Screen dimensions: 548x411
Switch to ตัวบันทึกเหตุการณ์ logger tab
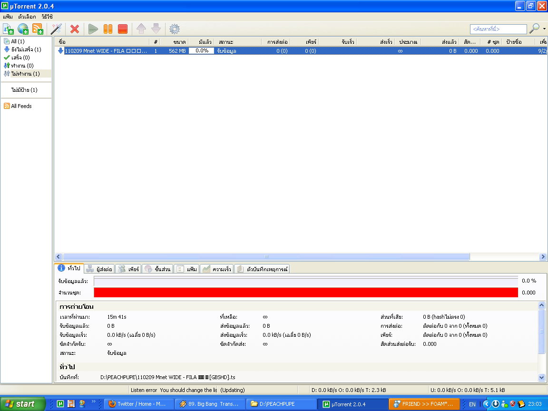click(x=262, y=269)
